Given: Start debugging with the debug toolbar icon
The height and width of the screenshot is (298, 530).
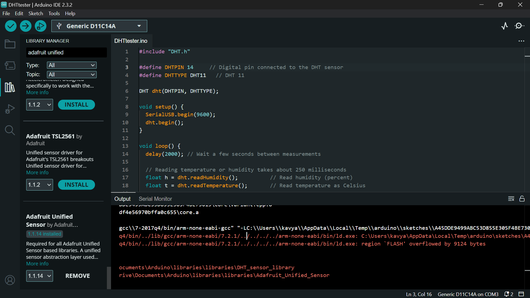Looking at the screenshot, I should tap(41, 26).
